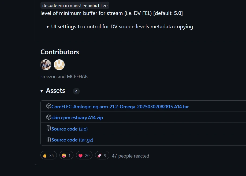Click the "47 people reacted" text
Screen dimensions: 246x176
tap(131, 156)
